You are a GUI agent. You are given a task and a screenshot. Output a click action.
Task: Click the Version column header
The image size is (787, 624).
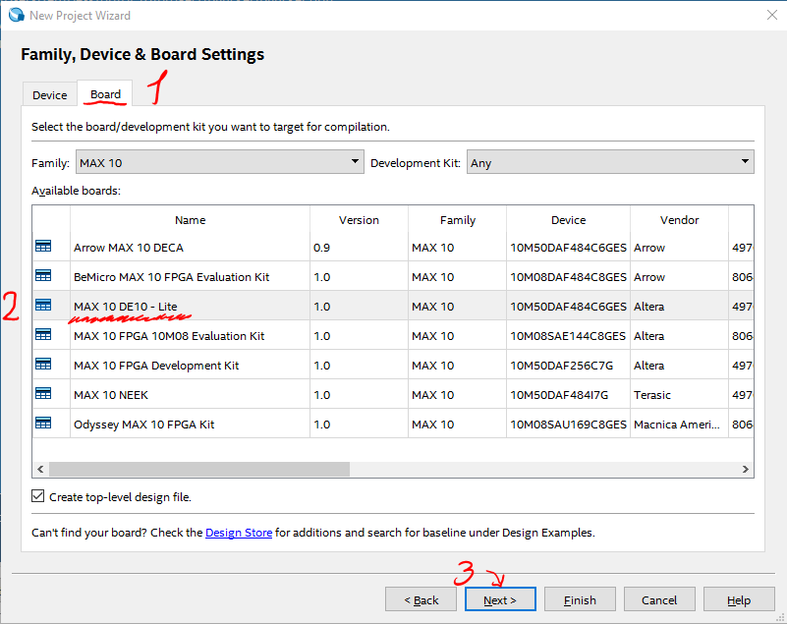click(x=359, y=220)
